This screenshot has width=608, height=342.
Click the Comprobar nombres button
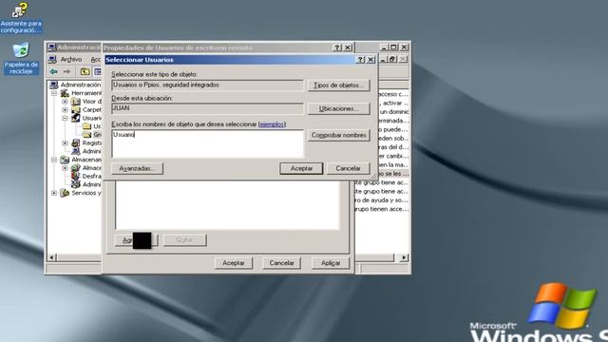(x=338, y=135)
